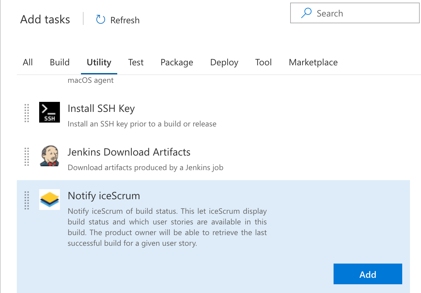Switch to the Deploy tab
The width and height of the screenshot is (421, 293).
point(224,62)
